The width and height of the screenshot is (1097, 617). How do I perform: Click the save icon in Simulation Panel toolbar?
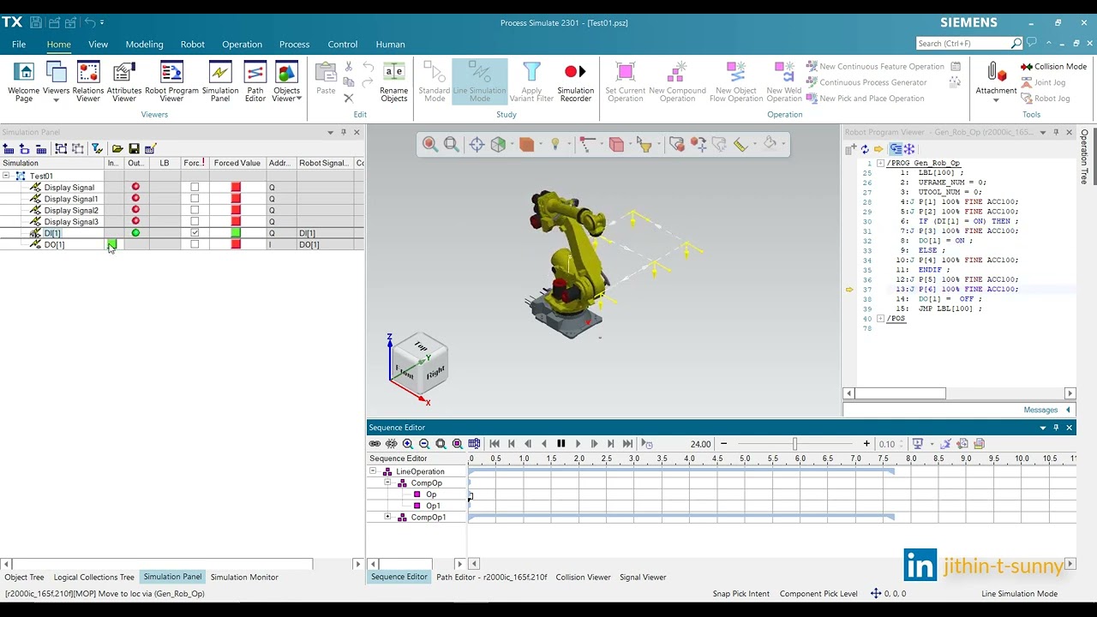click(134, 149)
